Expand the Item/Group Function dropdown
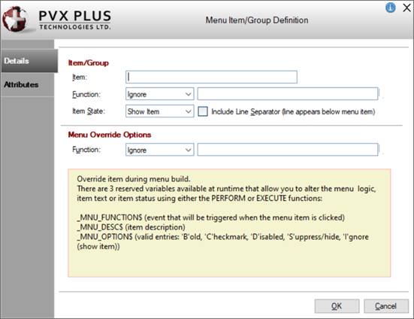 pos(160,94)
